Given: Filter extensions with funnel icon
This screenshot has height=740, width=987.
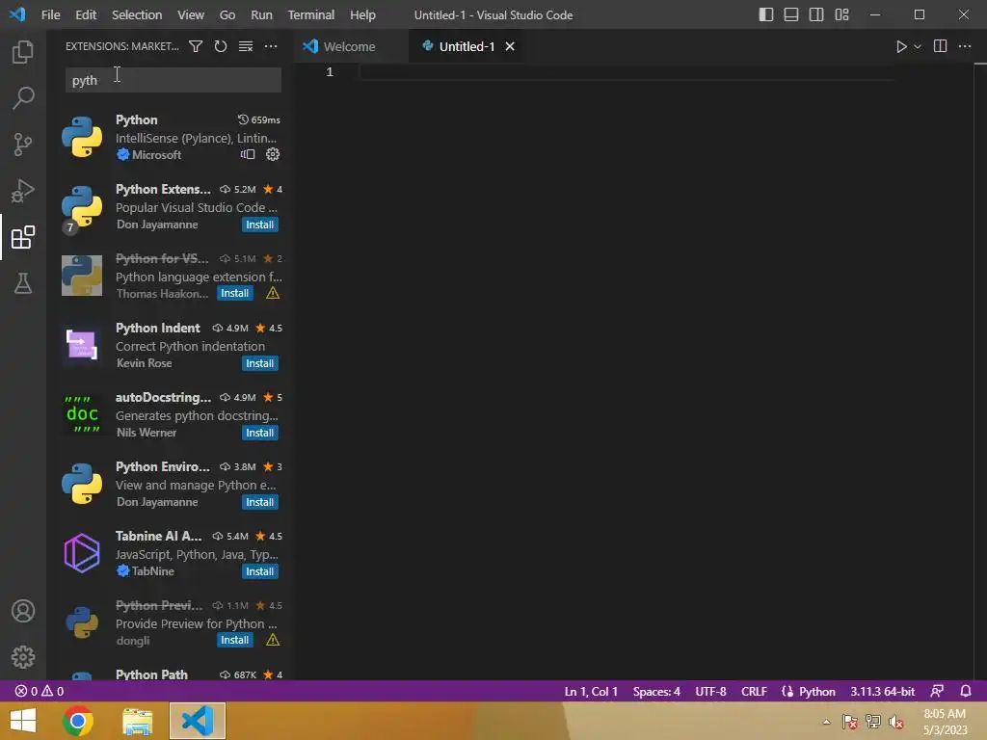Looking at the screenshot, I should (x=196, y=46).
